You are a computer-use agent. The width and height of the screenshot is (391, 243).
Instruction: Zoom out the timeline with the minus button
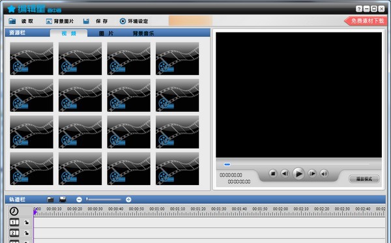click(x=79, y=199)
